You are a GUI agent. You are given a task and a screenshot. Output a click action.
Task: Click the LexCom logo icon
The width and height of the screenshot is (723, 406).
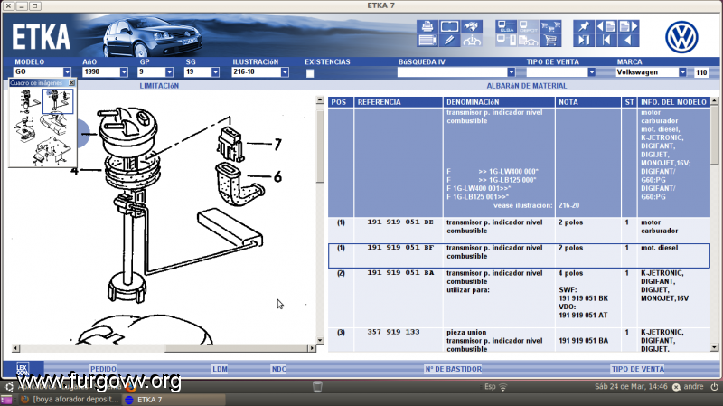(x=23, y=369)
